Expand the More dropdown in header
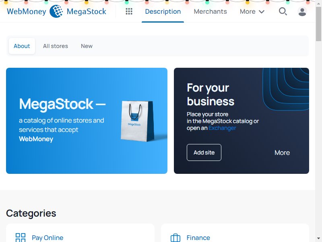The image size is (322, 242). click(x=252, y=12)
